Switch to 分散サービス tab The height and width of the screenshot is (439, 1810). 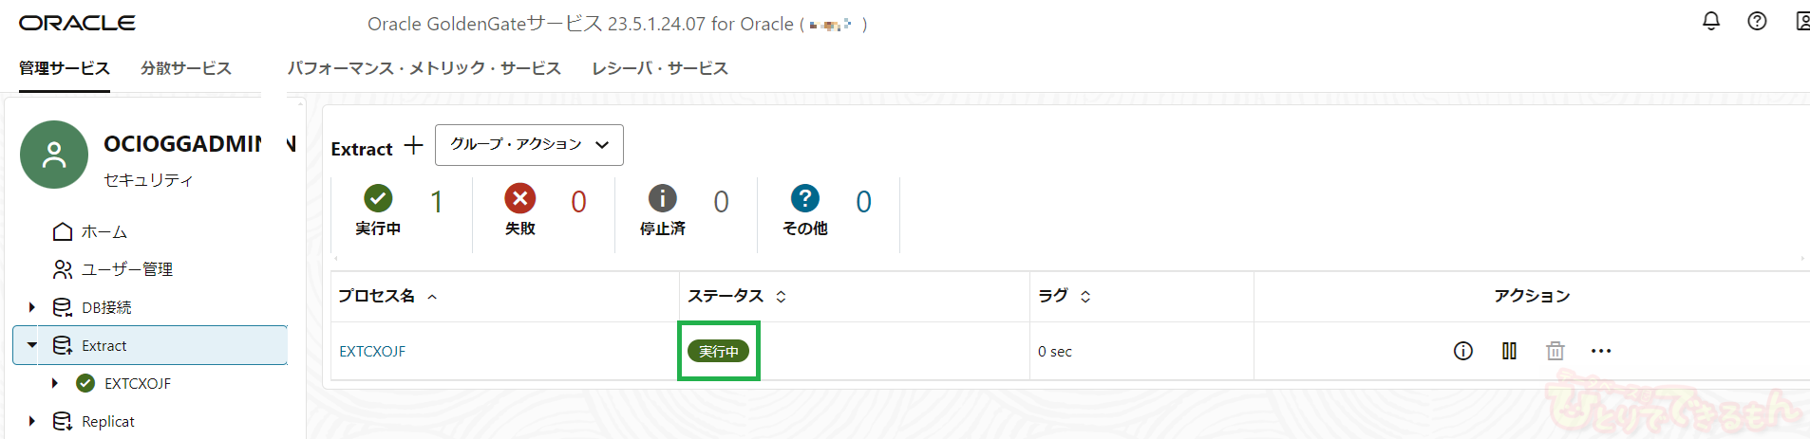pos(186,68)
